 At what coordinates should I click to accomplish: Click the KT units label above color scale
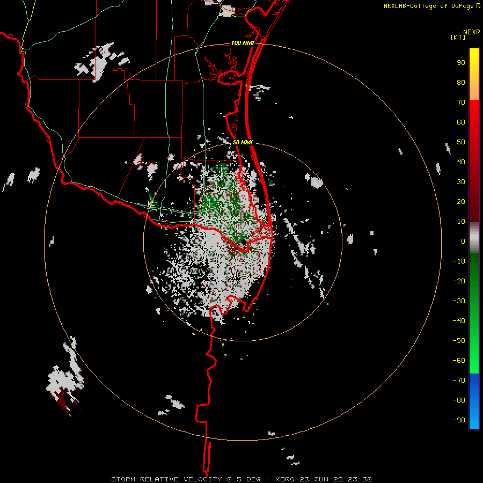pyautogui.click(x=458, y=37)
